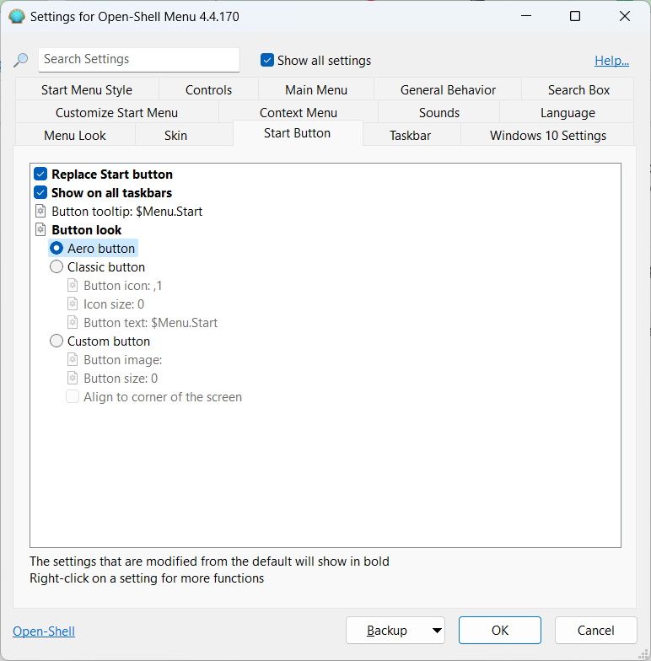This screenshot has height=661, width=651.
Task: Go to General Behavior tab
Action: coord(448,89)
